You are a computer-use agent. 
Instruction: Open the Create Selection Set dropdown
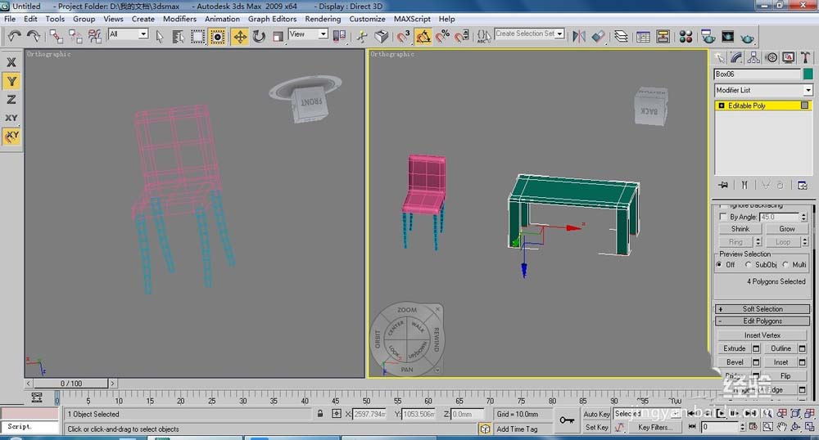(x=529, y=34)
